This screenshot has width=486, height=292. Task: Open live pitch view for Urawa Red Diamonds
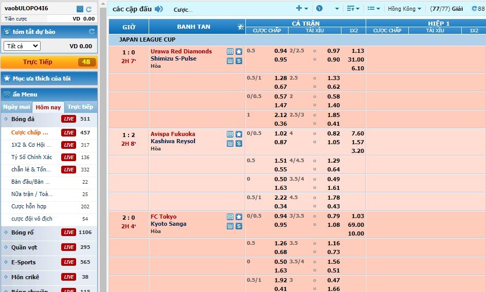coord(230,51)
